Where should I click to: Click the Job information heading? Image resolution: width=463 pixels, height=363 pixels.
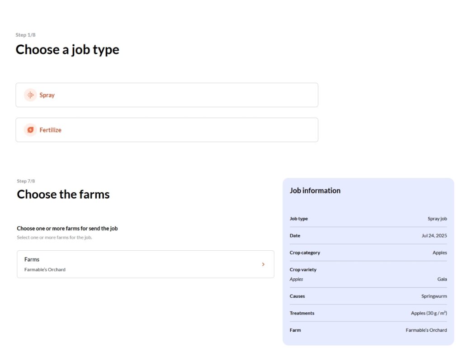[315, 191]
